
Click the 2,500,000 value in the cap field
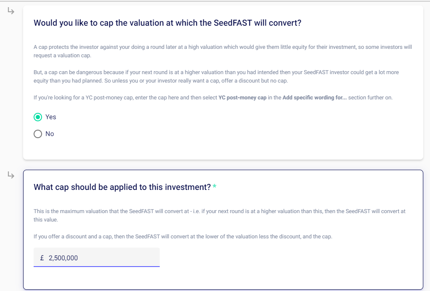pyautogui.click(x=63, y=258)
